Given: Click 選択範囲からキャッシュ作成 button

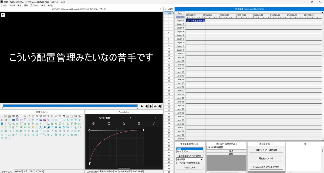Looking at the screenshot, I should 190,156.
